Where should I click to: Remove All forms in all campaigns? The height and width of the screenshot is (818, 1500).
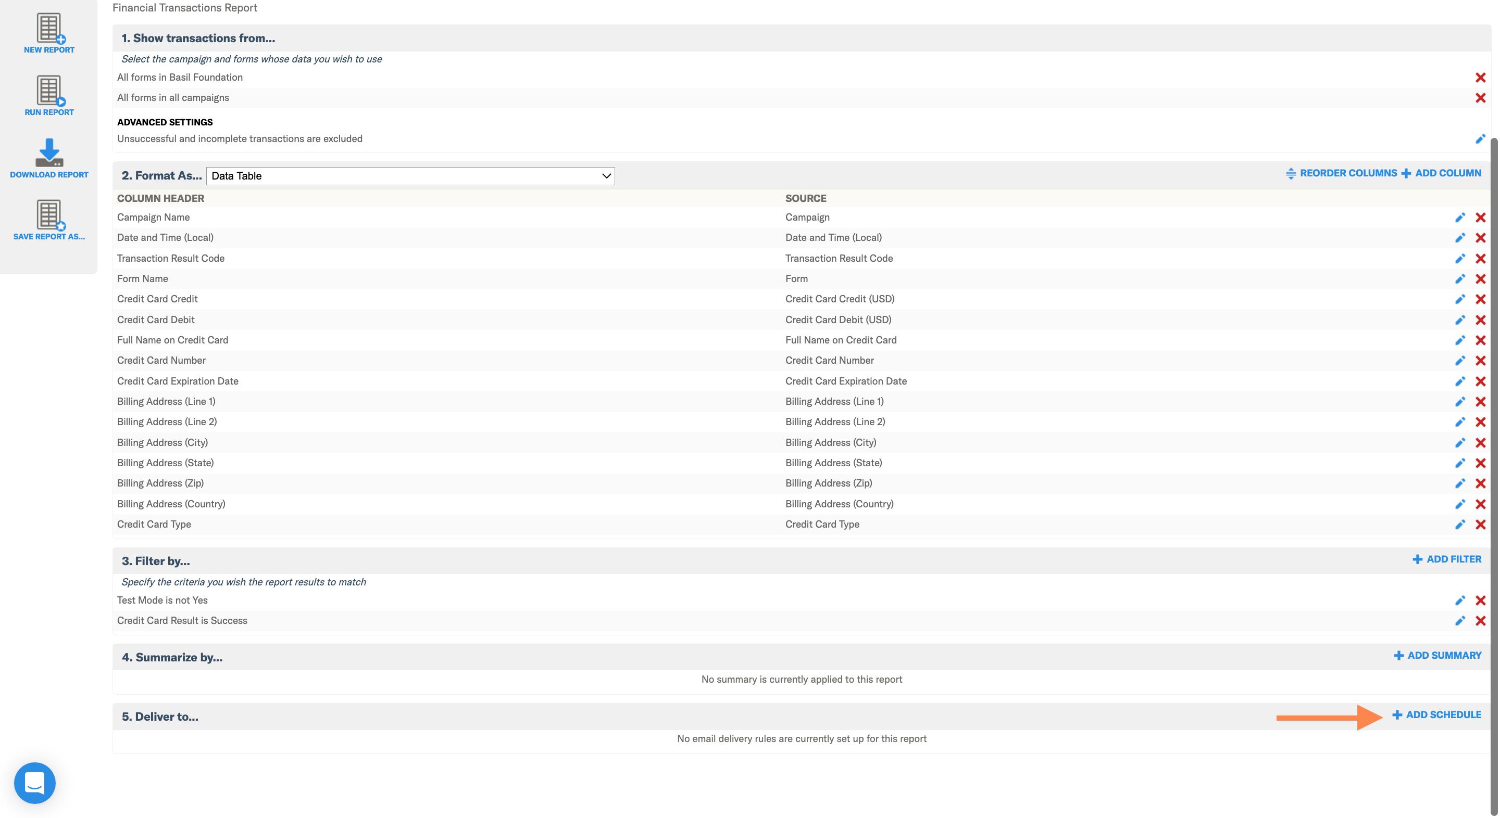(x=1480, y=98)
